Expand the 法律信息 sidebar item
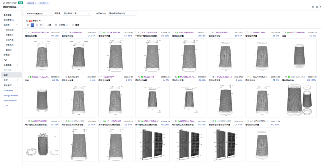The width and height of the screenshot is (321, 166). (18, 65)
